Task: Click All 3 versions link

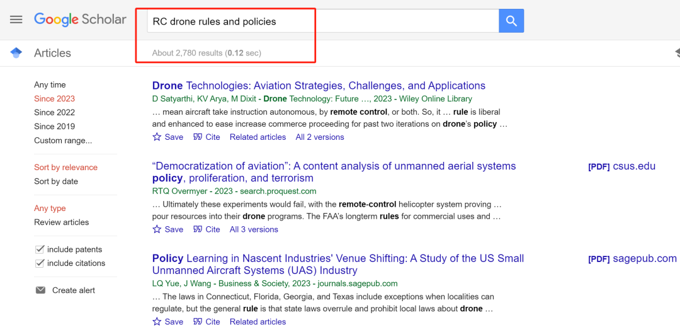Action: tap(254, 229)
